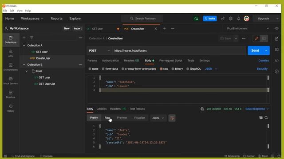Open the tab overflow three-dots menu

(x=173, y=28)
